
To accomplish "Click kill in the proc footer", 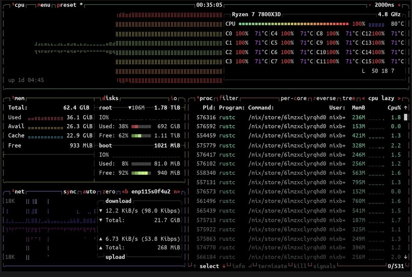I will click(300, 266).
